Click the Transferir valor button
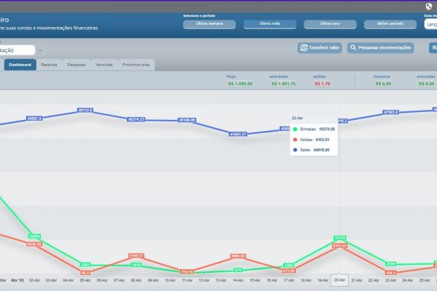 tap(320, 47)
